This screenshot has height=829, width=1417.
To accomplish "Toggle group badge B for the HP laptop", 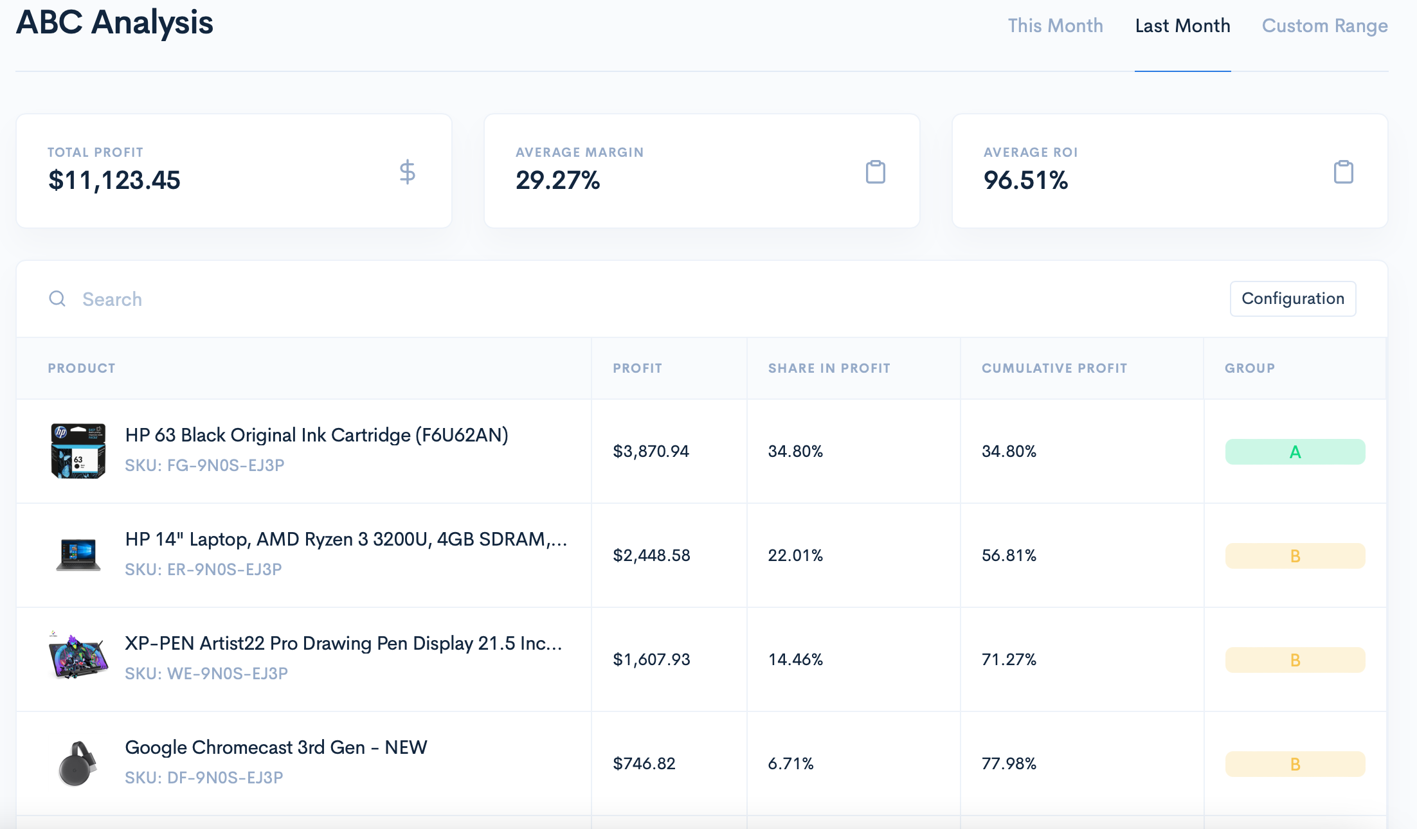I will tap(1294, 555).
